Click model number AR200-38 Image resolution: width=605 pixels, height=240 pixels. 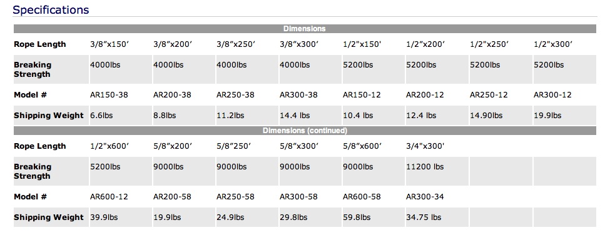pyautogui.click(x=172, y=95)
